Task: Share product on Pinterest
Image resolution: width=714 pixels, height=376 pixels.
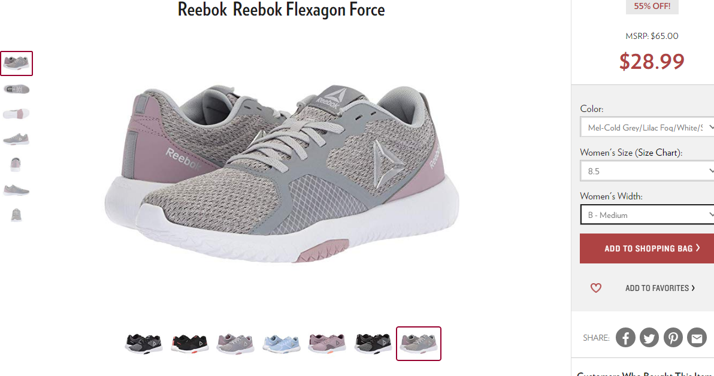Action: 673,338
